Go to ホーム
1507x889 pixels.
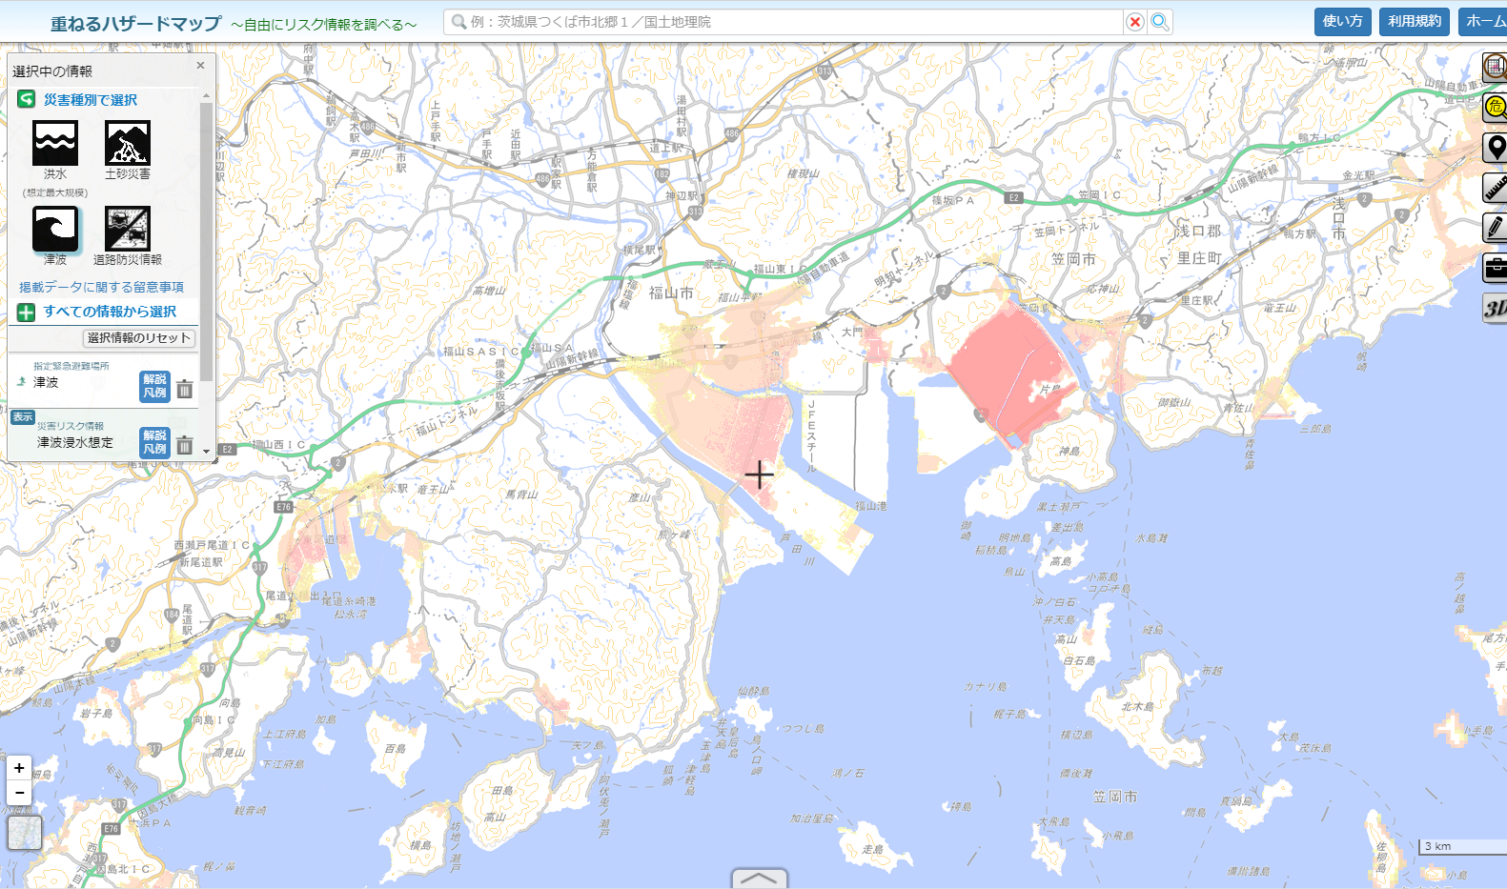tap(1483, 21)
